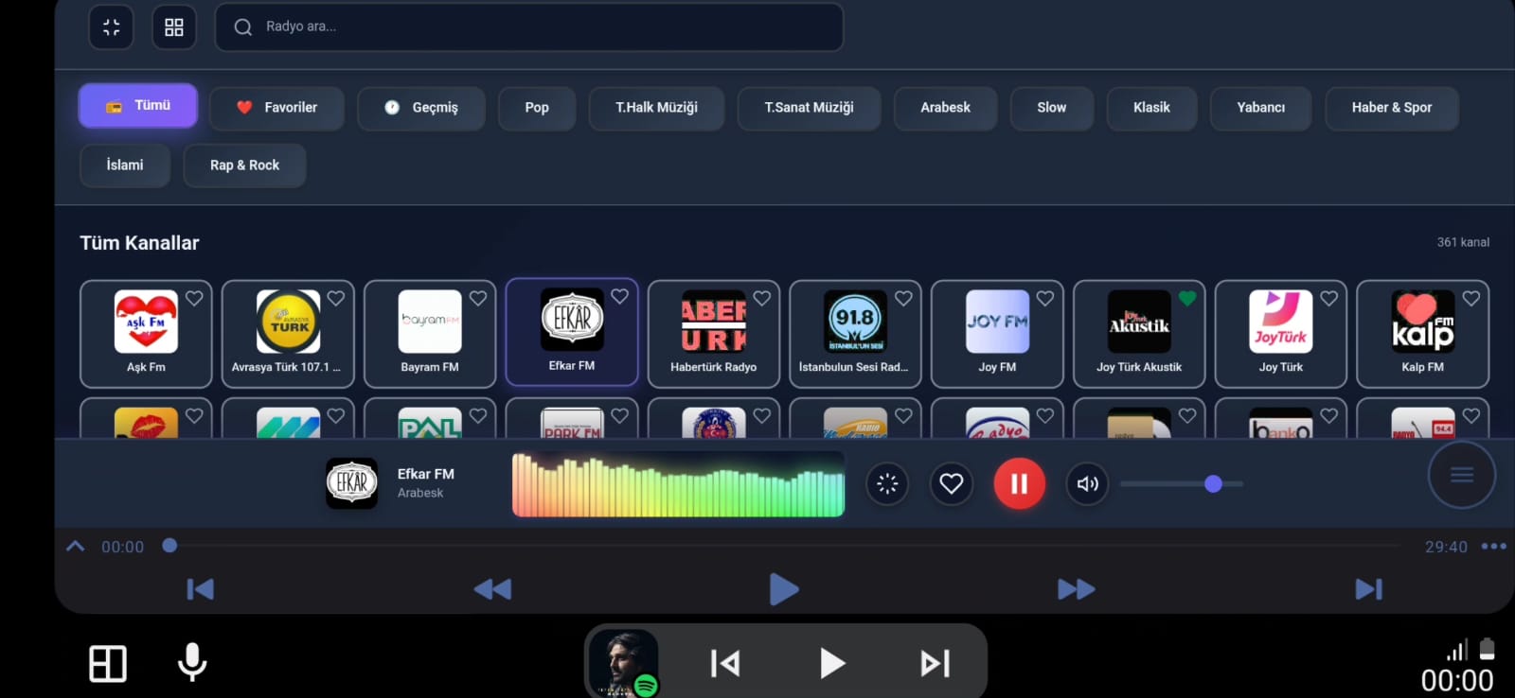Favorite Habertürk Radyo with its heart
The height and width of the screenshot is (698, 1515).
pyautogui.click(x=762, y=298)
